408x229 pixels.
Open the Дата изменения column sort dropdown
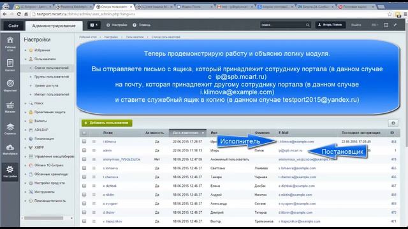coord(203,133)
